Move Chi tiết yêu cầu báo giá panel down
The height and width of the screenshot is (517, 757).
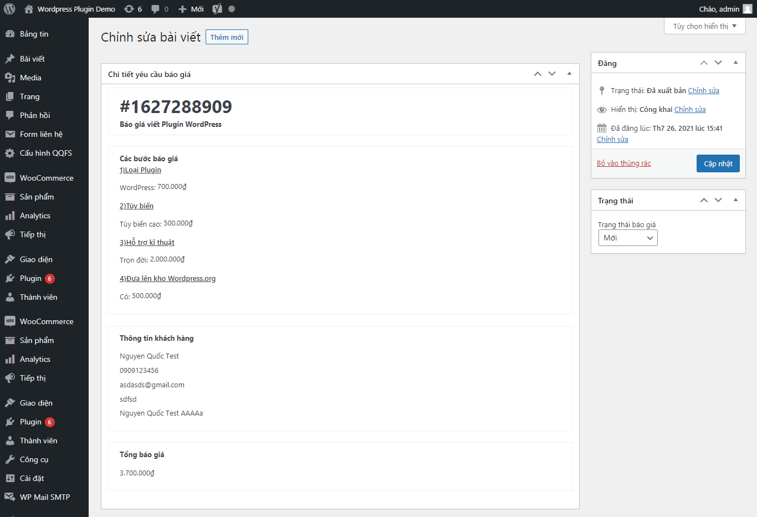tap(552, 74)
